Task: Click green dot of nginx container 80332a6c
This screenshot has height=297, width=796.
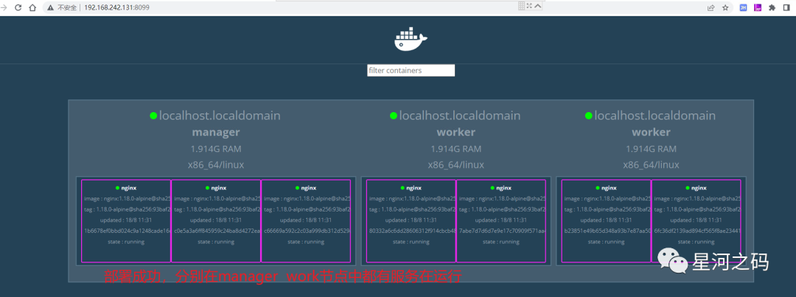Action: 402,188
